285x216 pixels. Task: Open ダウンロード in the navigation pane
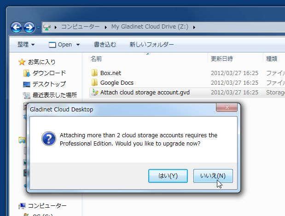49,73
